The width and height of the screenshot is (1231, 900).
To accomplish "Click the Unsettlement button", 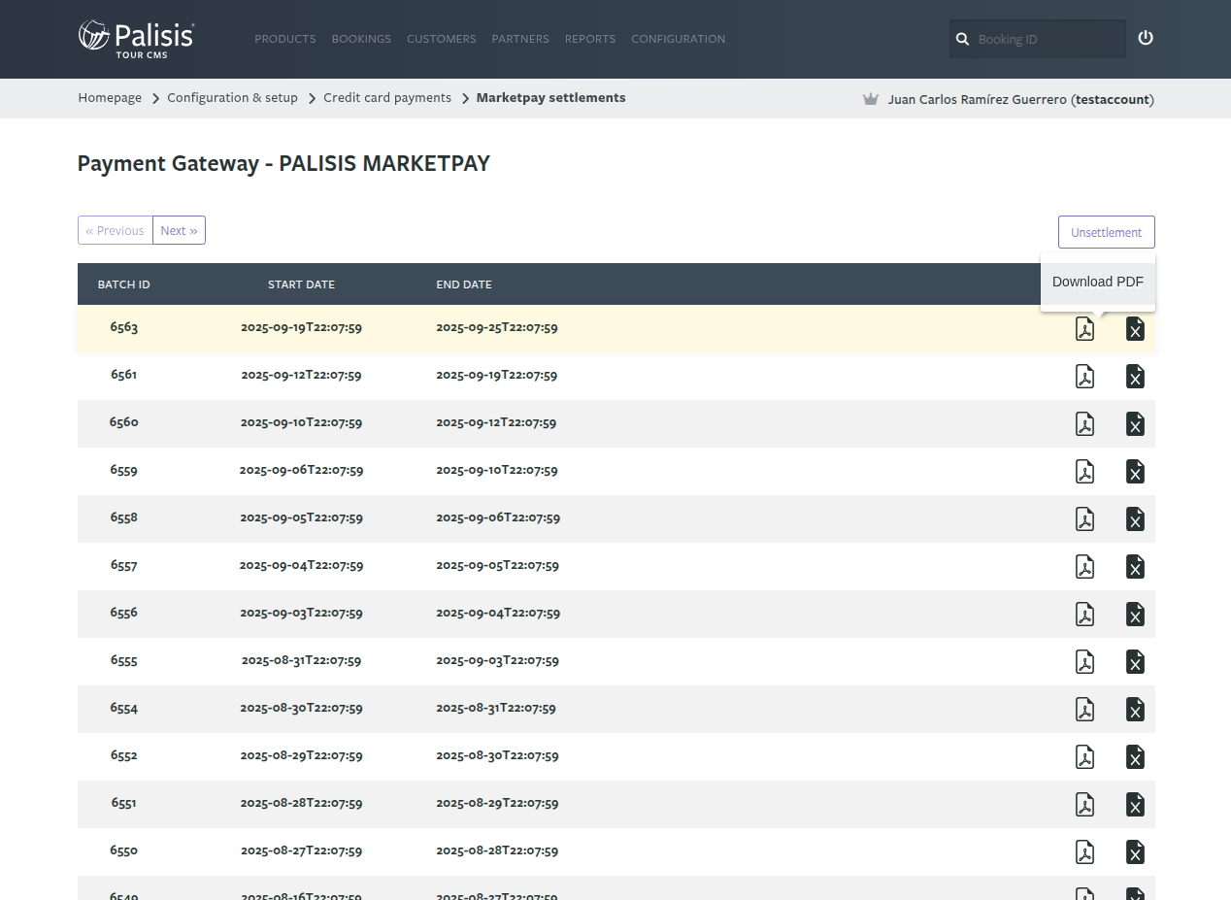I will tap(1107, 232).
